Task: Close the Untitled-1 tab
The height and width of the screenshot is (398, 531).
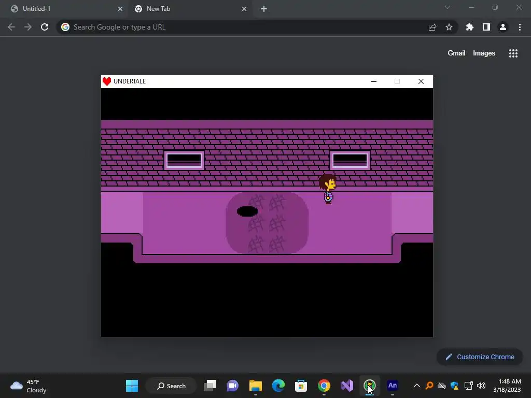Action: pyautogui.click(x=120, y=9)
